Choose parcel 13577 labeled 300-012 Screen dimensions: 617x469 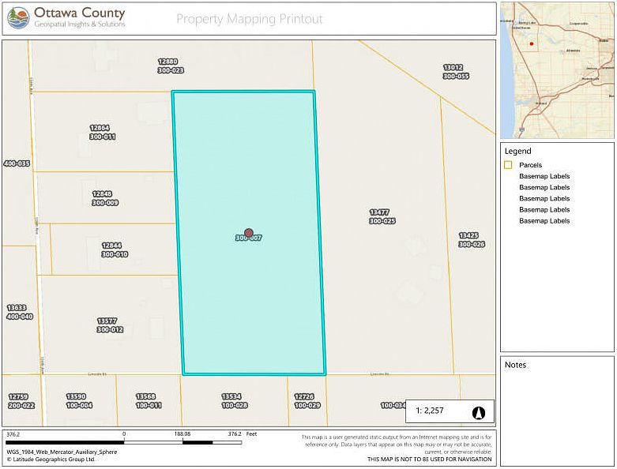110,325
